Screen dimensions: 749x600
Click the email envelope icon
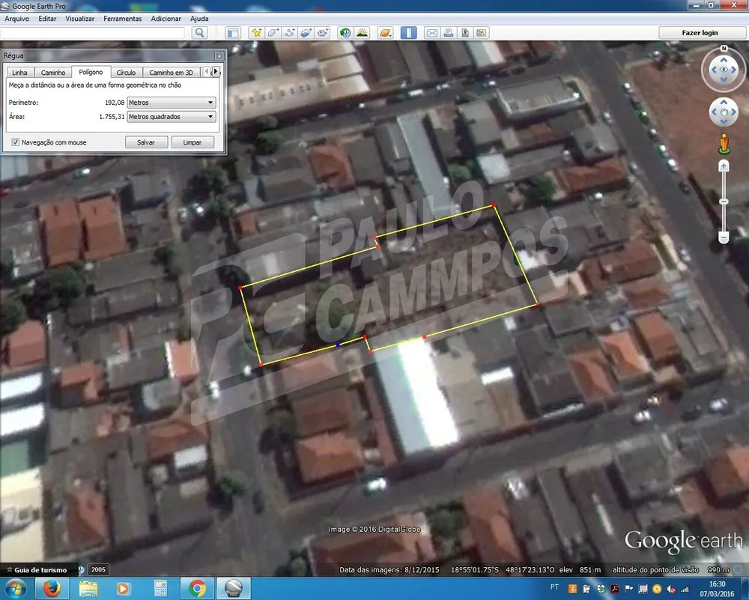click(432, 32)
